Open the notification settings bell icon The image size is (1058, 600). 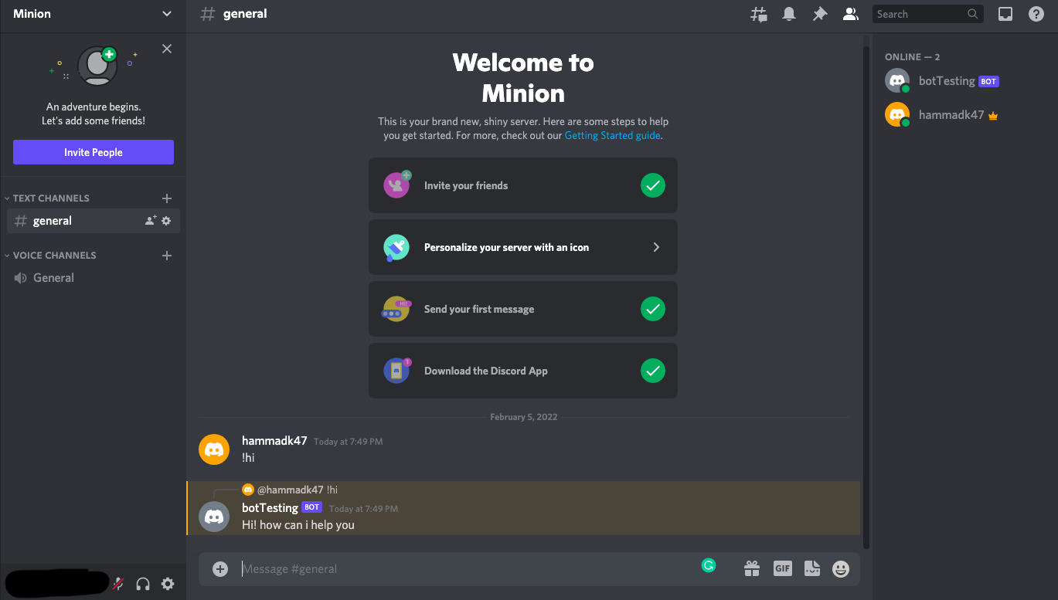[789, 13]
